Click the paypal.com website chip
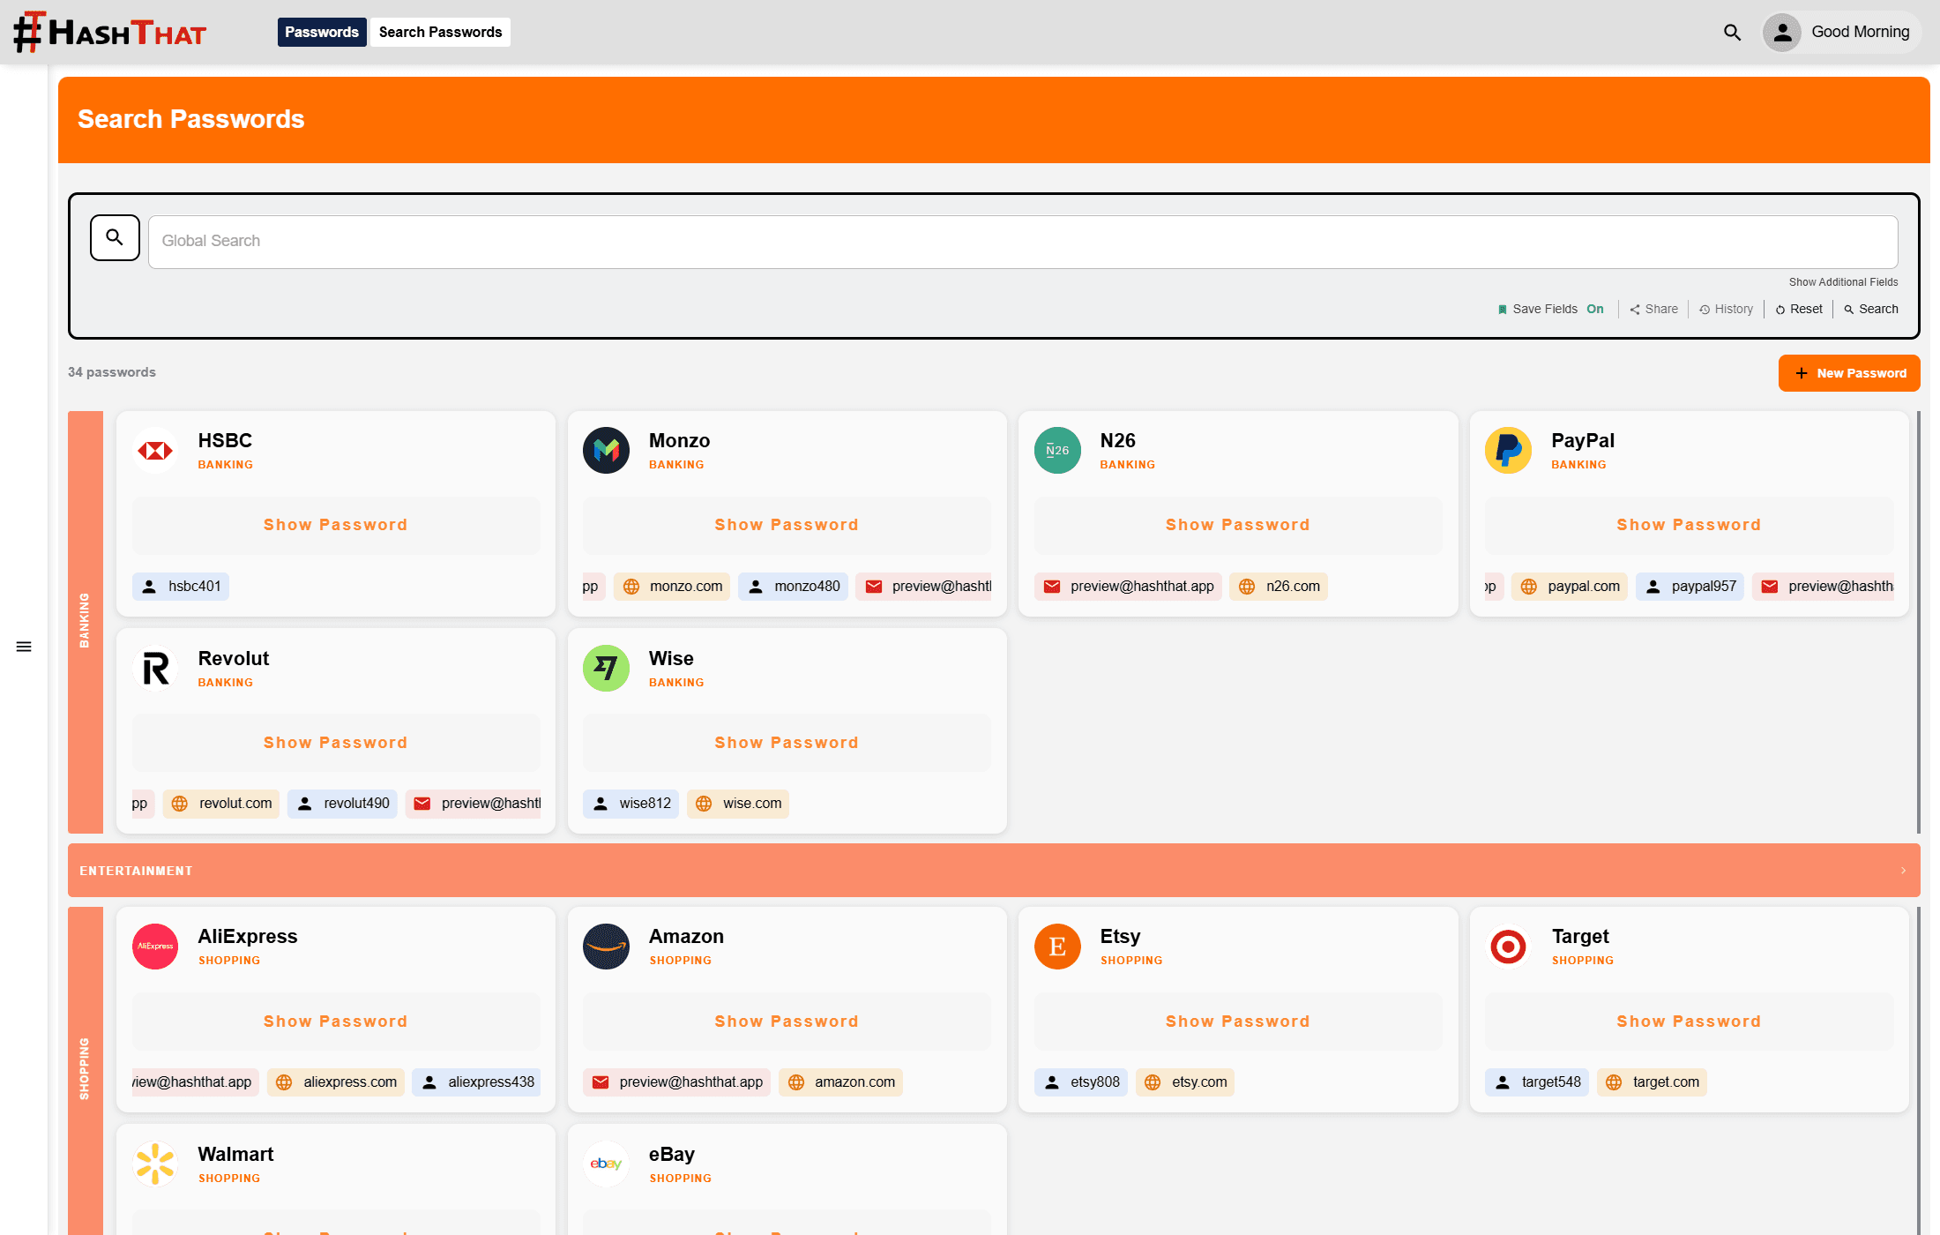Image resolution: width=1940 pixels, height=1235 pixels. point(1570,586)
